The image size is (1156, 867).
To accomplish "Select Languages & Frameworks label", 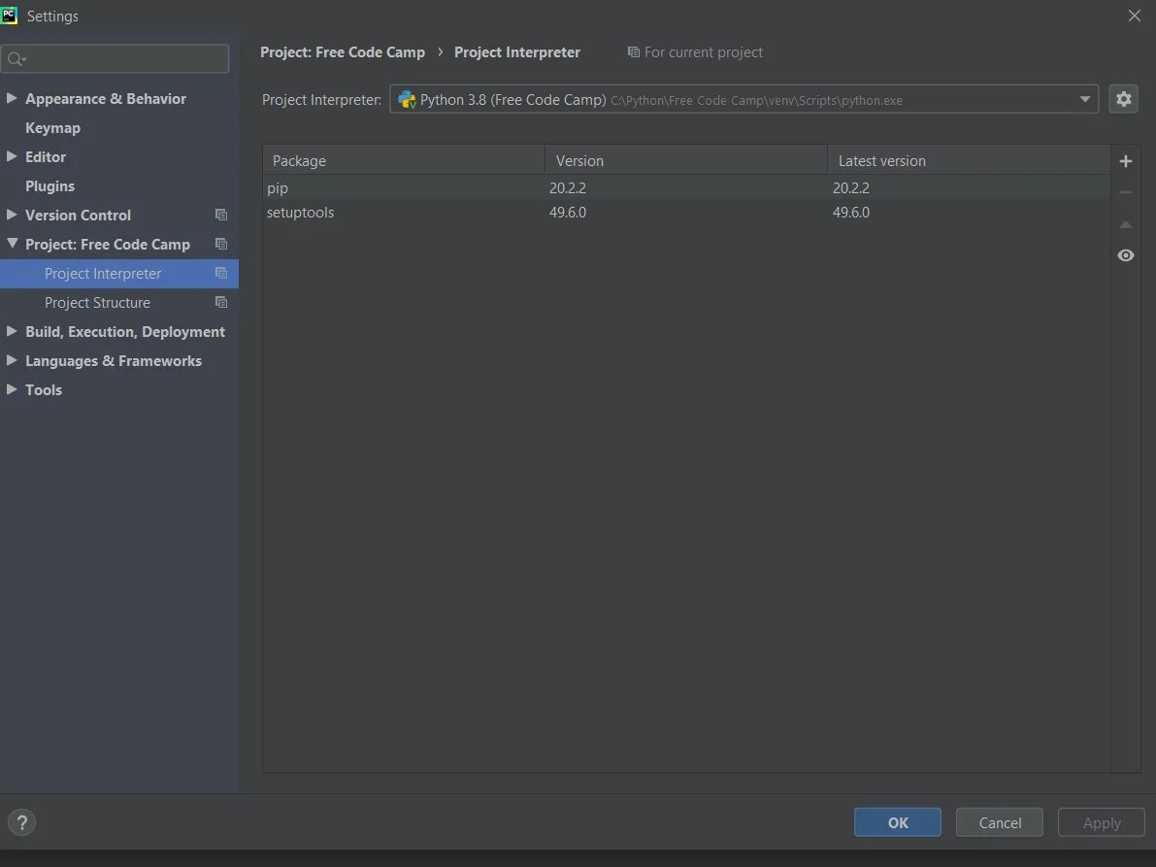I will 114,360.
